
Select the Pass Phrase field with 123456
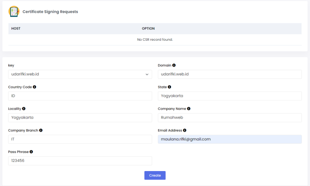coord(80,161)
